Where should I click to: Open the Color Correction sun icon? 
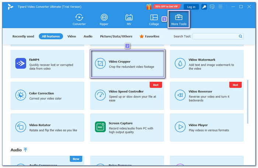pos(21,95)
